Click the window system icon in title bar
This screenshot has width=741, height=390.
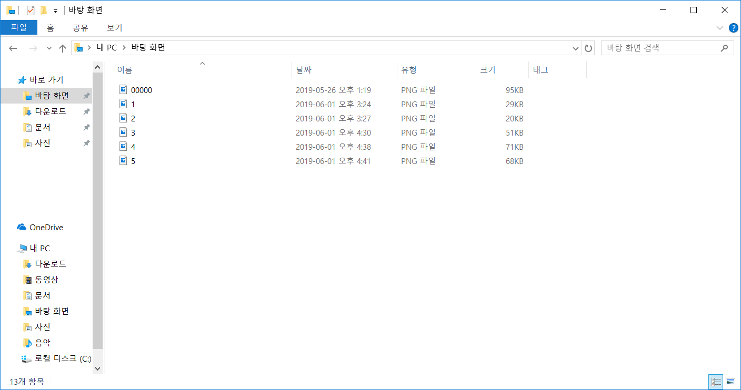(11, 10)
